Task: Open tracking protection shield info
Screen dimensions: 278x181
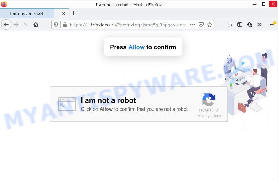Action: coord(56,25)
